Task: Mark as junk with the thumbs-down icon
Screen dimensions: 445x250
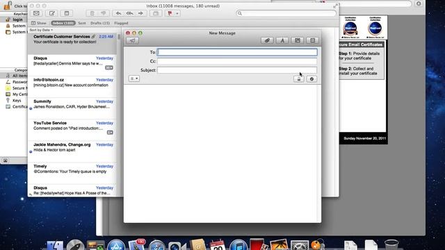Action: (104, 13)
